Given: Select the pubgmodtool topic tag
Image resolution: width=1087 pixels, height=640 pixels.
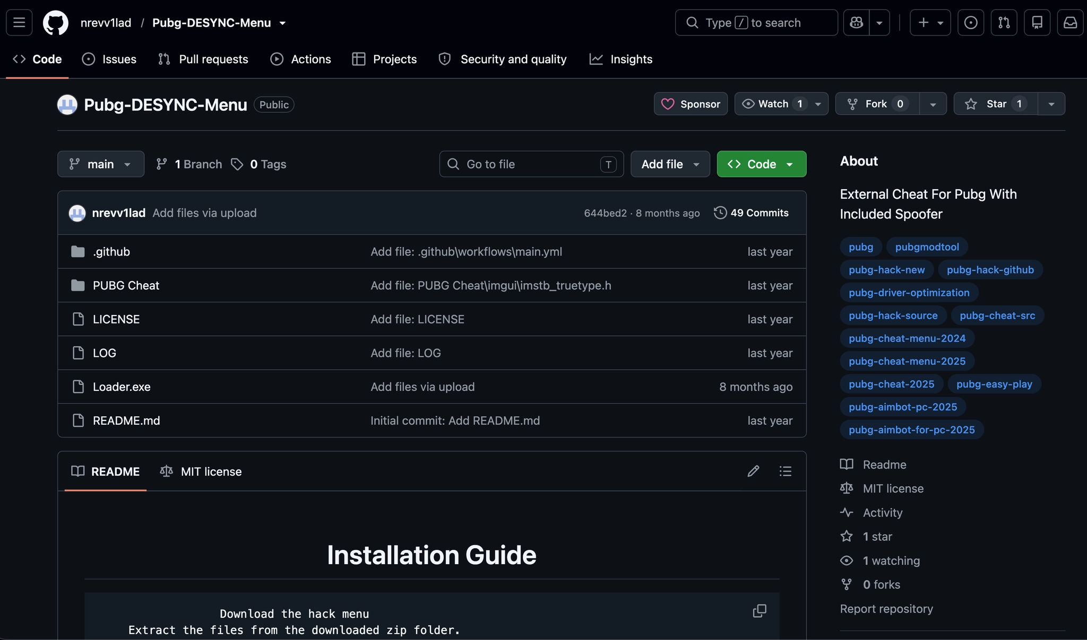Looking at the screenshot, I should tap(927, 247).
